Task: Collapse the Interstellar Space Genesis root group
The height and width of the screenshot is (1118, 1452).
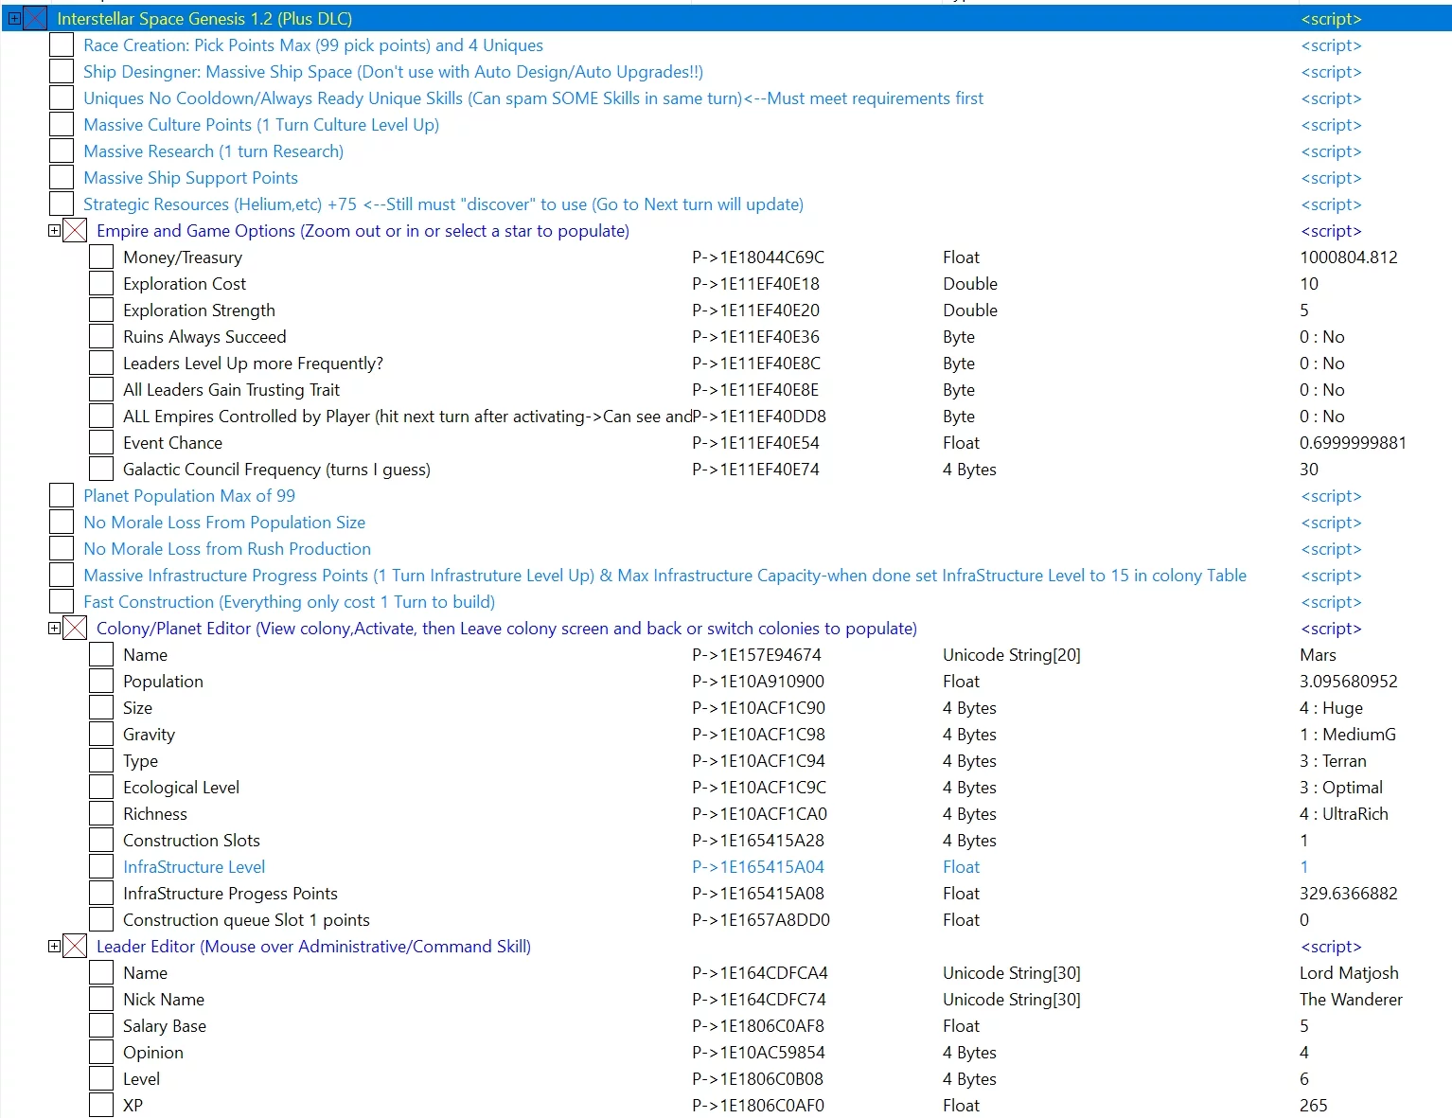Action: click(14, 19)
